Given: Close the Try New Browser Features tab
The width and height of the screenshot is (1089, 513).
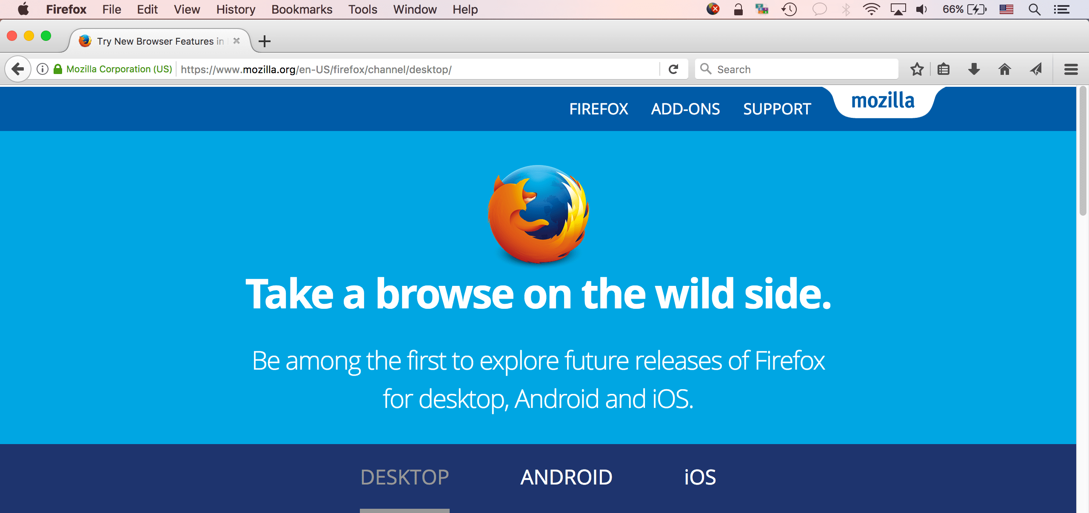Looking at the screenshot, I should [237, 41].
